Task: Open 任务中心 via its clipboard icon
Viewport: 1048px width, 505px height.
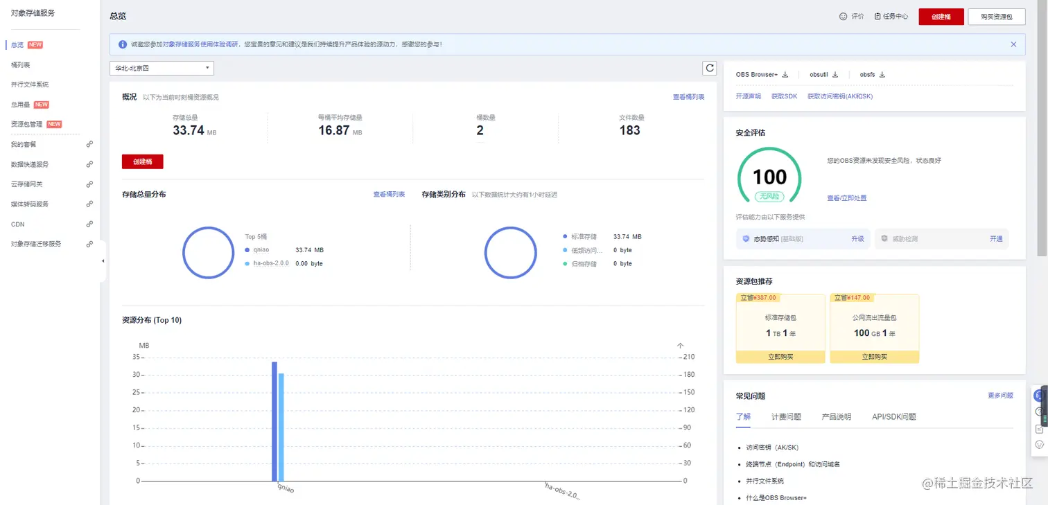Action: pyautogui.click(x=877, y=16)
